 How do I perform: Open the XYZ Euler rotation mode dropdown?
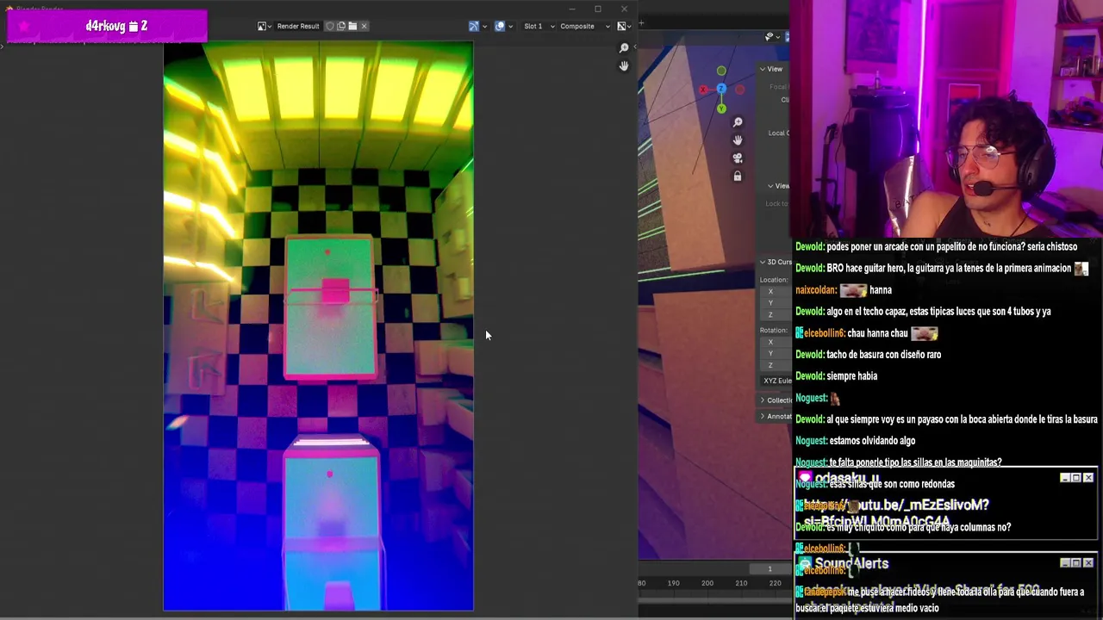point(776,381)
